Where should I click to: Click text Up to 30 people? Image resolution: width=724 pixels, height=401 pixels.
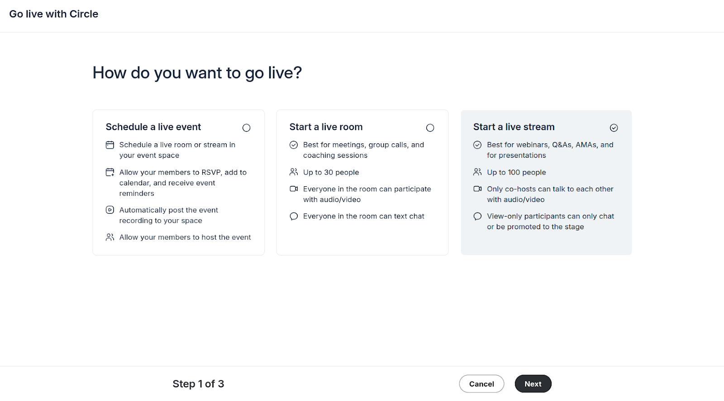click(331, 172)
